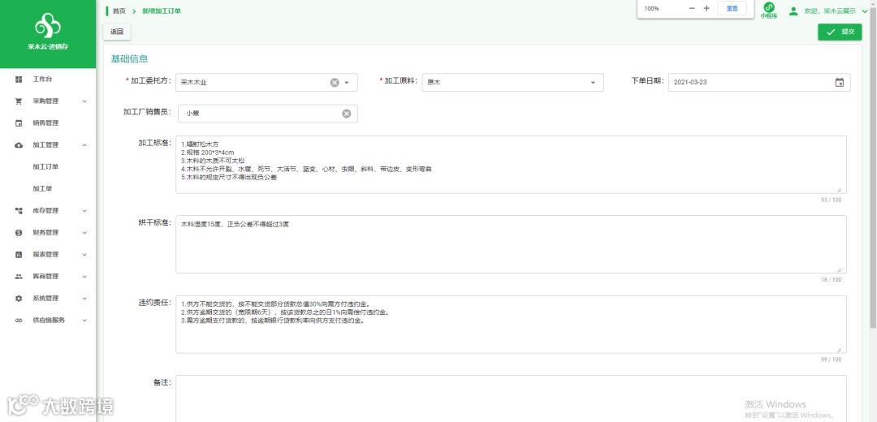This screenshot has height=422, width=877.
Task: Click the 加工厂销售员 input showing 小蔡
Action: (x=268, y=114)
